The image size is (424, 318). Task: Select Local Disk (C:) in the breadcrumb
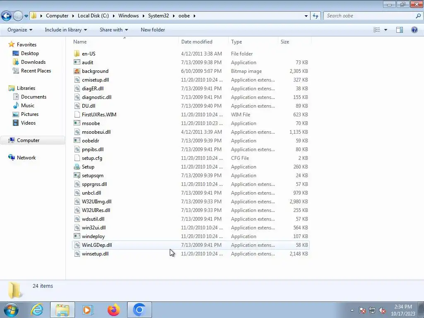tap(93, 16)
